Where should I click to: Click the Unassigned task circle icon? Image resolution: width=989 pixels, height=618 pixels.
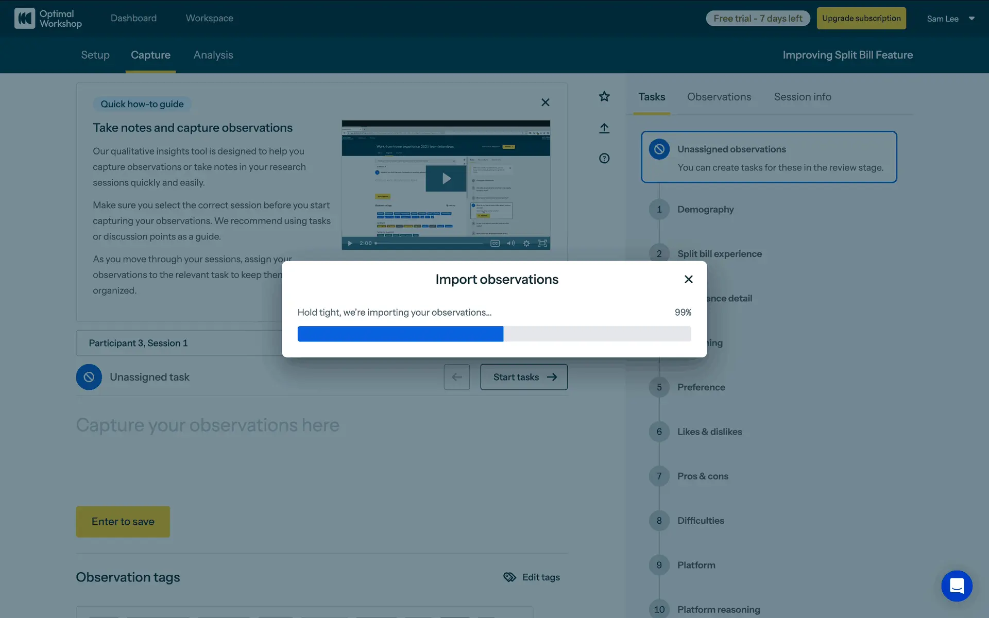(x=89, y=377)
